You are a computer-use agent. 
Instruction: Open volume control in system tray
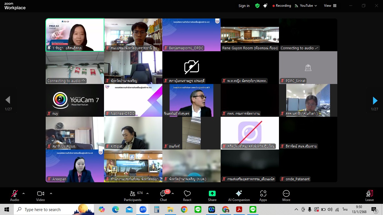330,209
